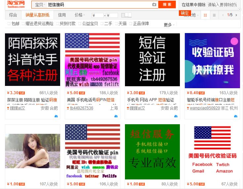Select the 综合 sorting tab

tap(13, 15)
